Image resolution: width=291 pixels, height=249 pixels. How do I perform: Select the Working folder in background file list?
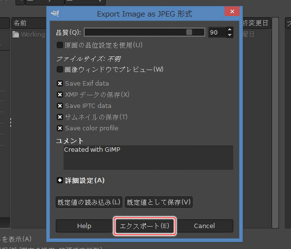pyautogui.click(x=29, y=35)
